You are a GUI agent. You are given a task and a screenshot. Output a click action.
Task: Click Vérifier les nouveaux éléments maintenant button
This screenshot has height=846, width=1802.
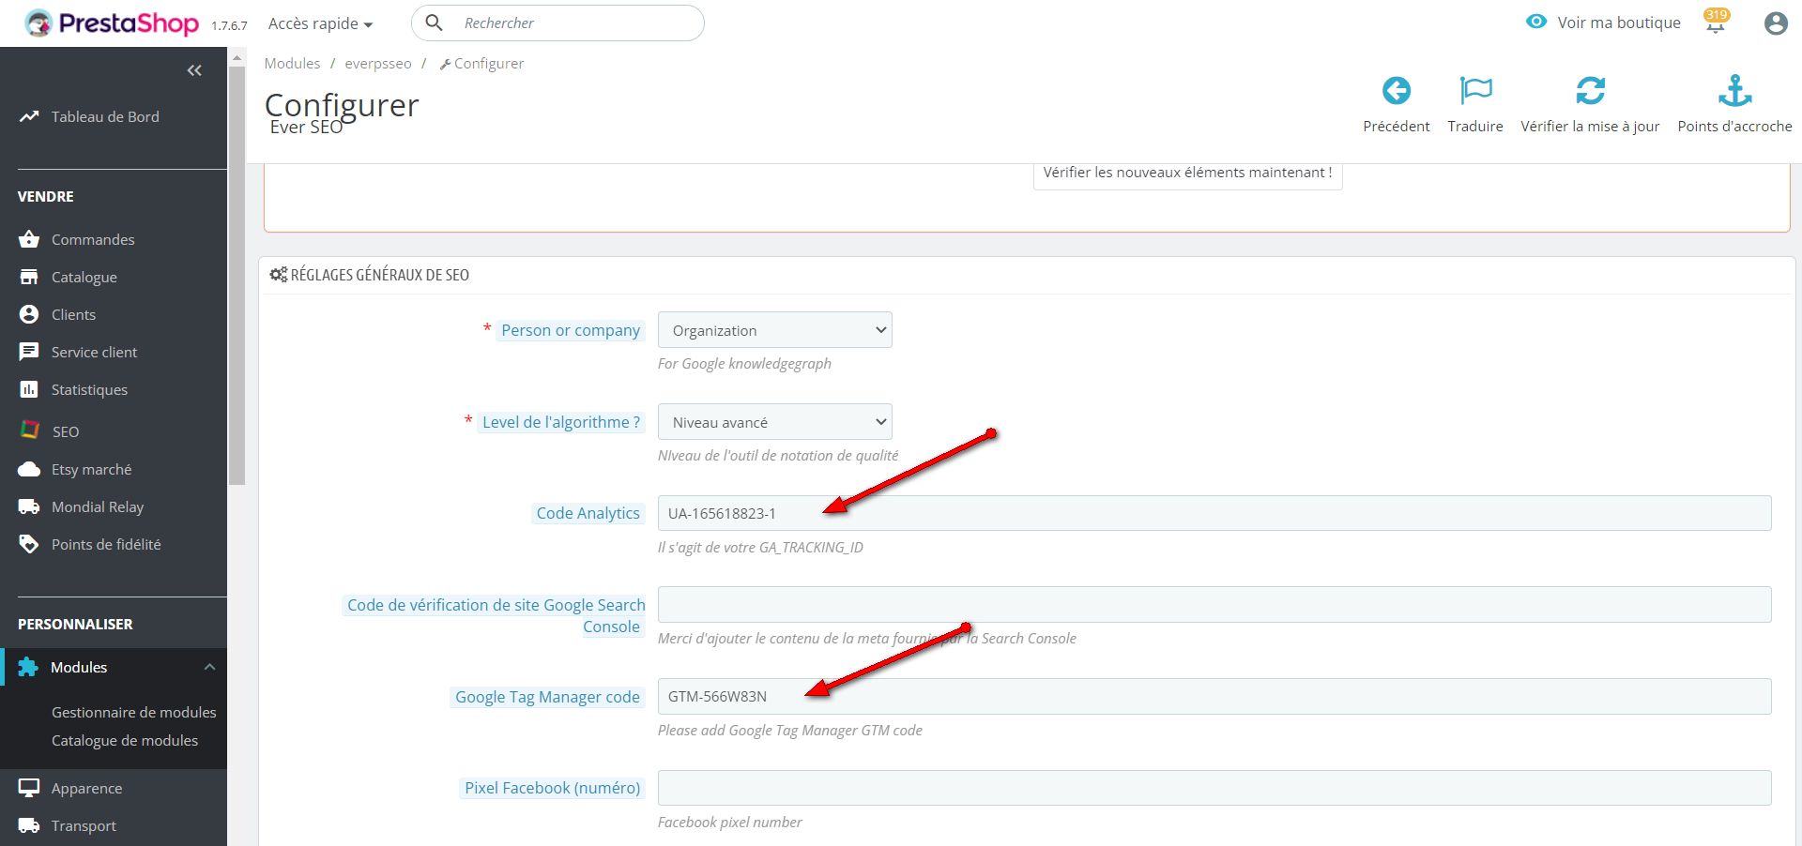(1187, 173)
